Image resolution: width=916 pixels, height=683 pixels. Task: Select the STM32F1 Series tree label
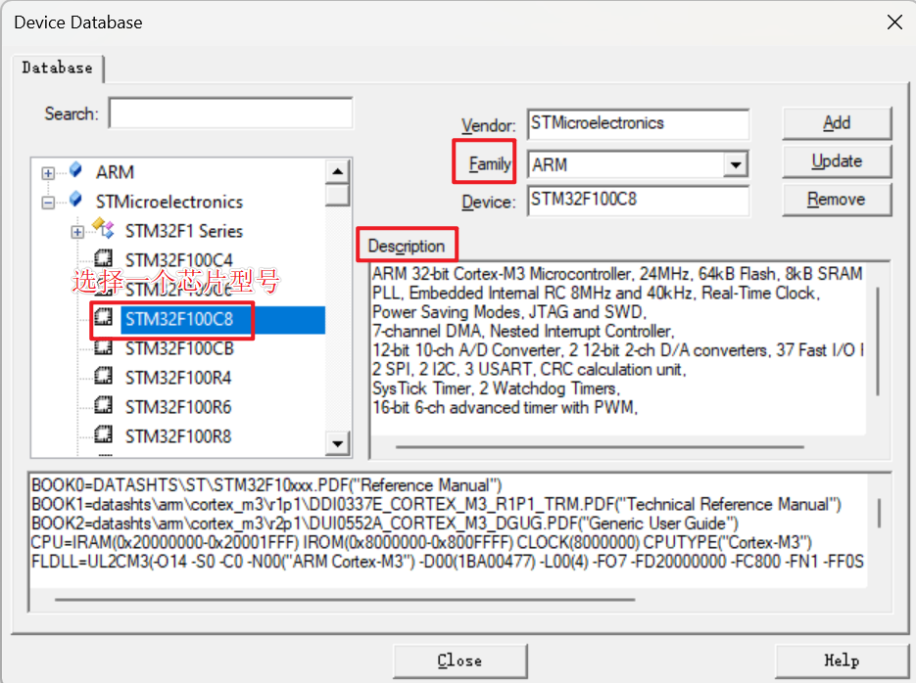[184, 231]
